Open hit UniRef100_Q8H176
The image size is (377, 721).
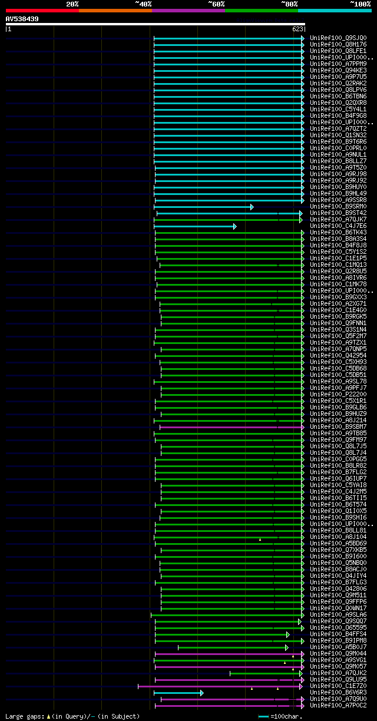338,45
